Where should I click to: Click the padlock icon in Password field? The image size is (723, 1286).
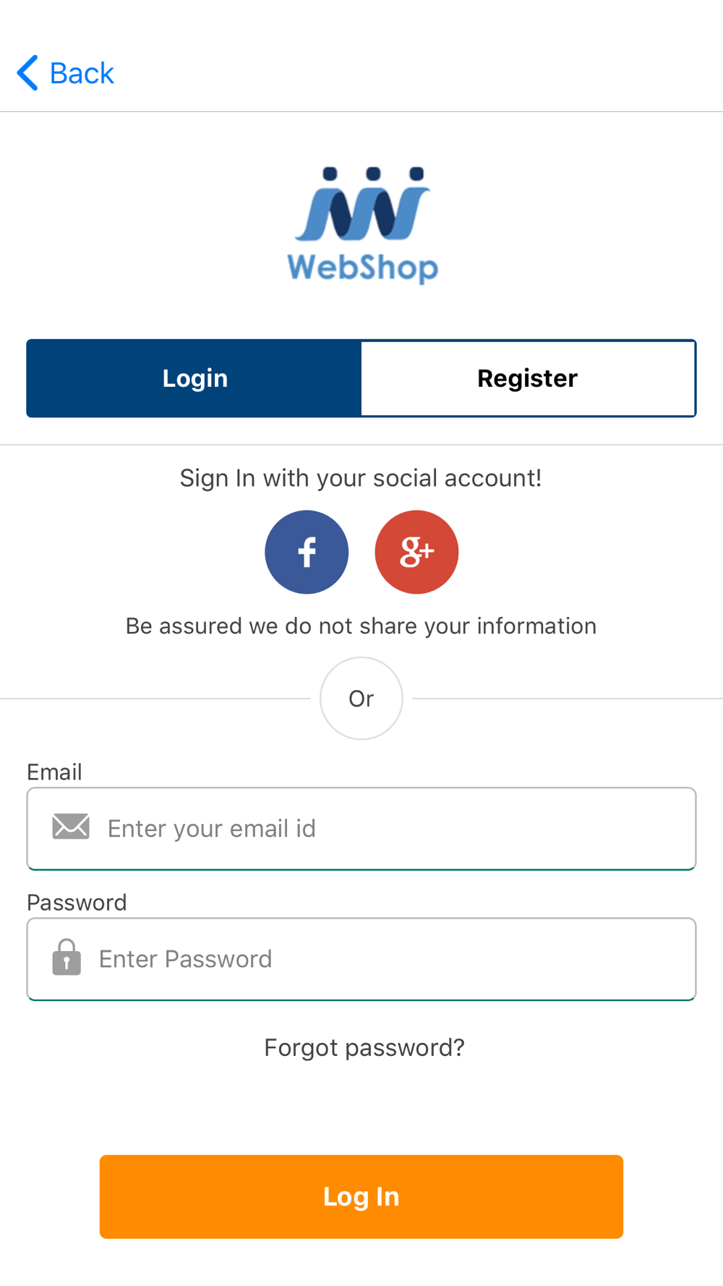point(67,957)
